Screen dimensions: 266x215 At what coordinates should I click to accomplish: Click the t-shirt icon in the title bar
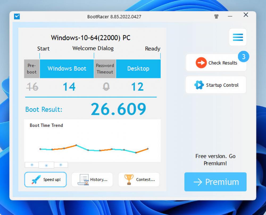click(x=216, y=16)
